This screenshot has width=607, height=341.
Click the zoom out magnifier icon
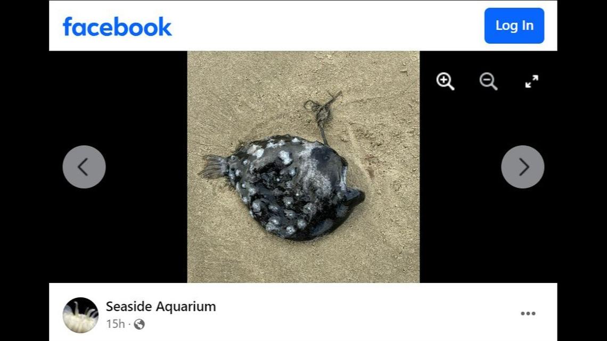(488, 81)
